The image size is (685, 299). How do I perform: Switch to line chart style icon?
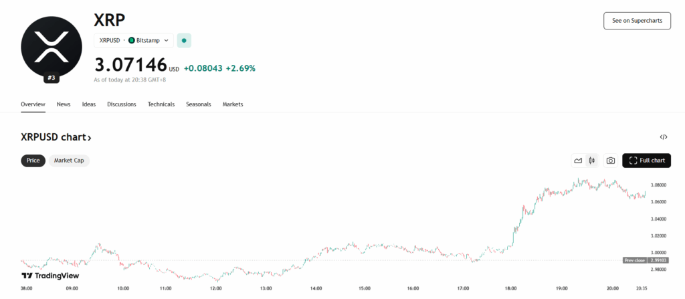[578, 161]
